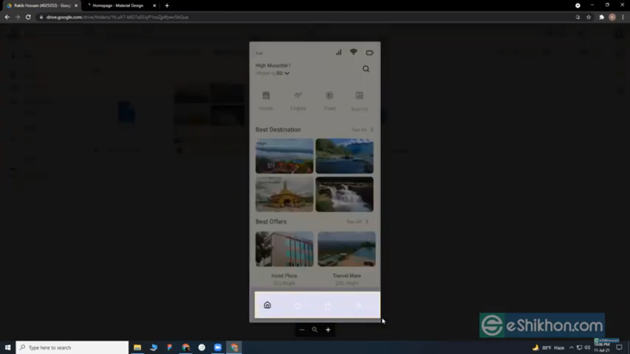Open the Windows Start menu
The width and height of the screenshot is (630, 354).
7,348
